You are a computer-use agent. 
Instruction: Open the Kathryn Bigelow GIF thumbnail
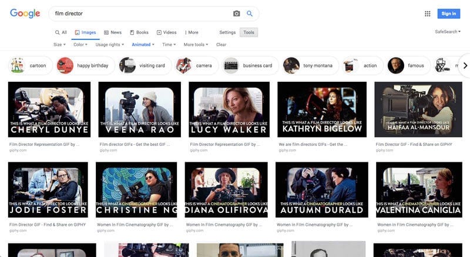321,109
